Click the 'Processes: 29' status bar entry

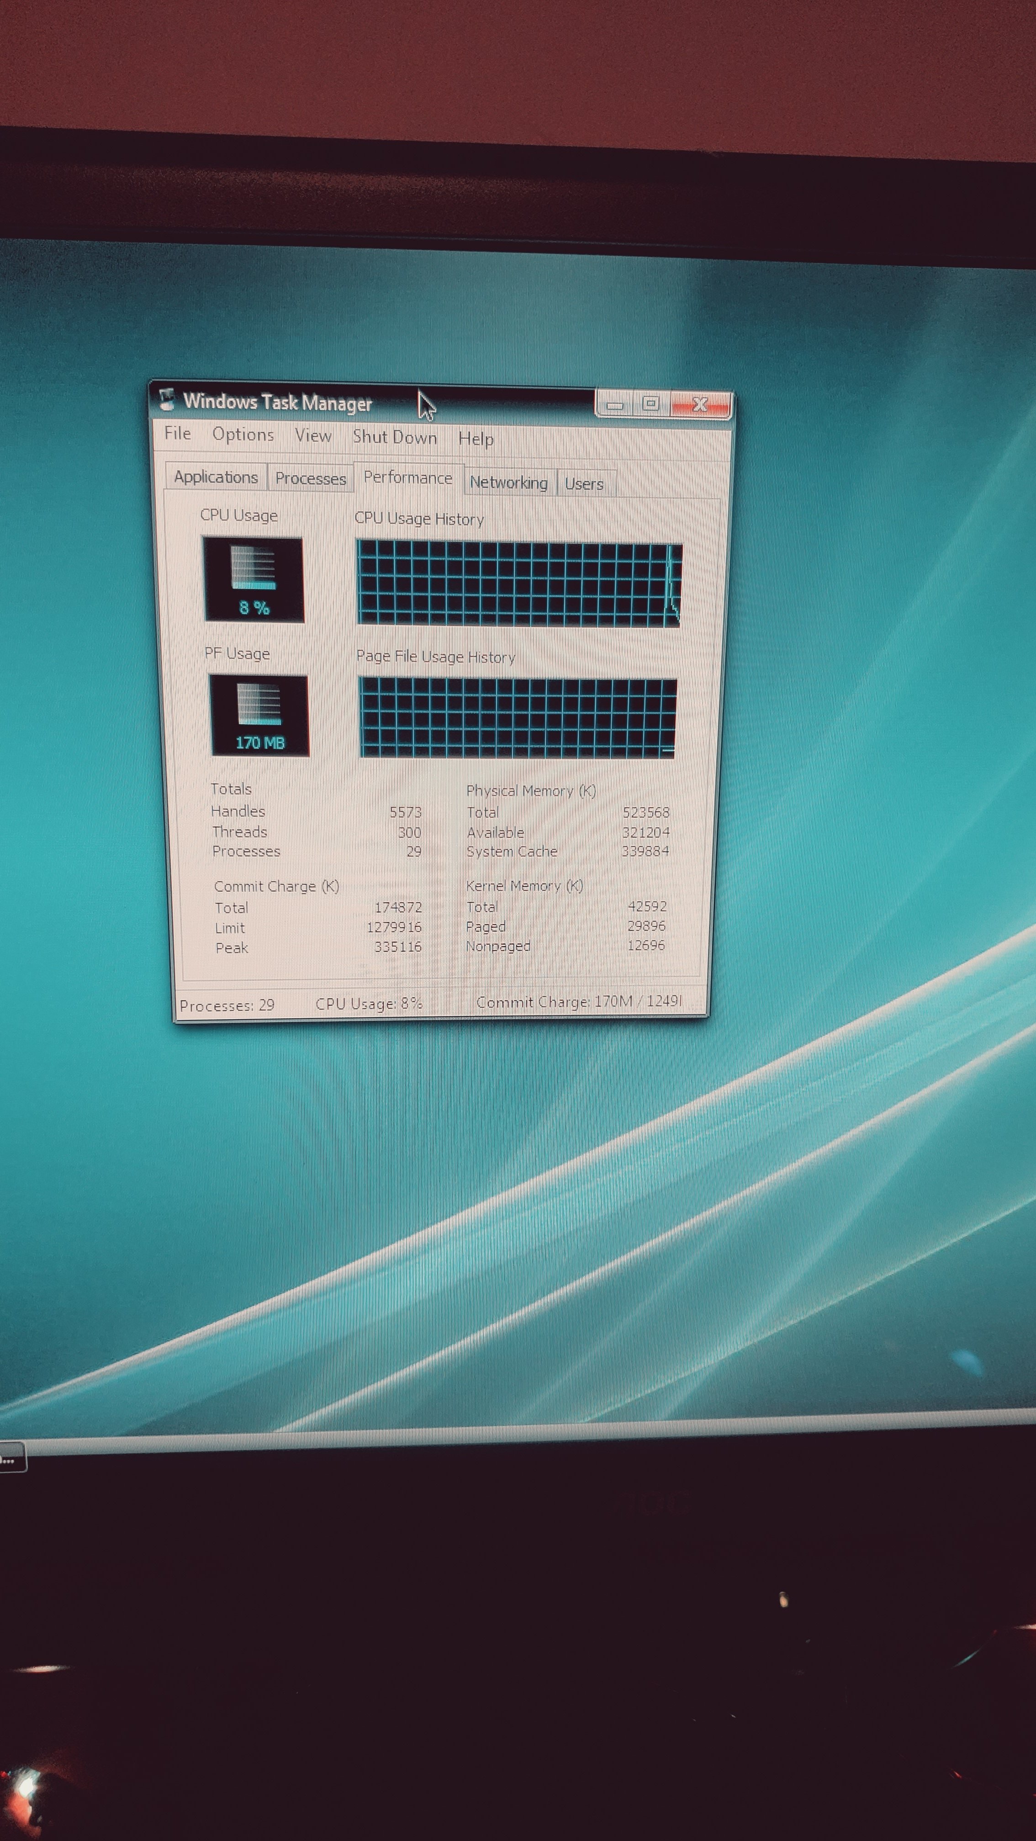[227, 1005]
